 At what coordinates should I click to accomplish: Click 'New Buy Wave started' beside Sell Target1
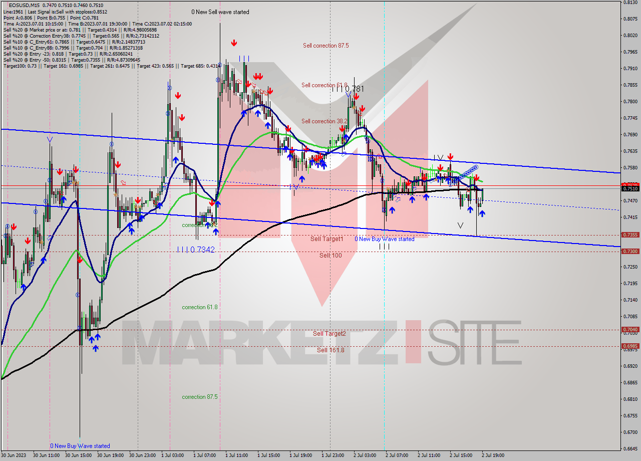click(385, 239)
